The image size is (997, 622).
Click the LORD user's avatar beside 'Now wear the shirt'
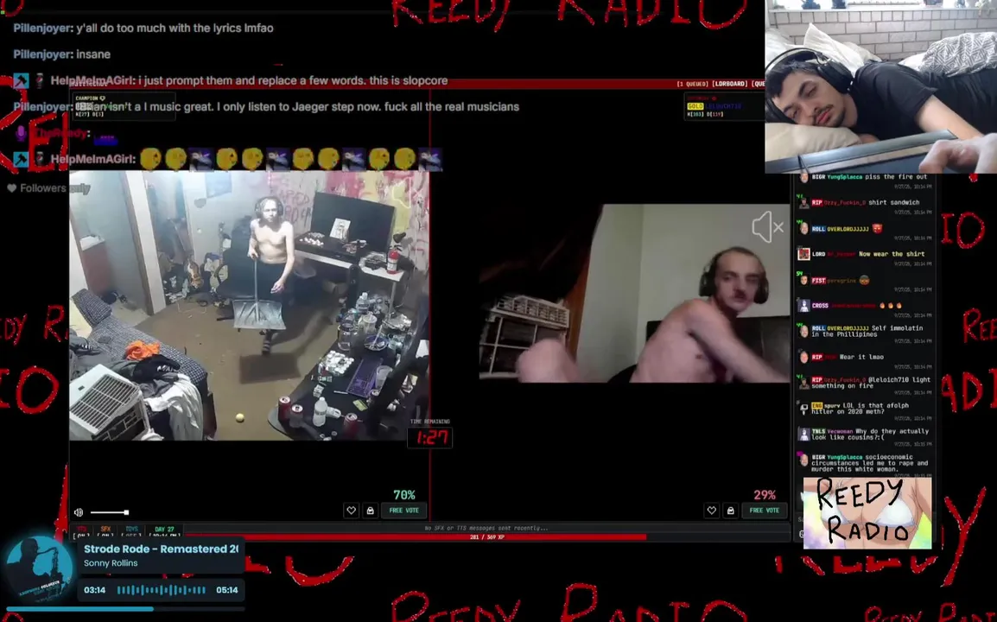pos(803,254)
